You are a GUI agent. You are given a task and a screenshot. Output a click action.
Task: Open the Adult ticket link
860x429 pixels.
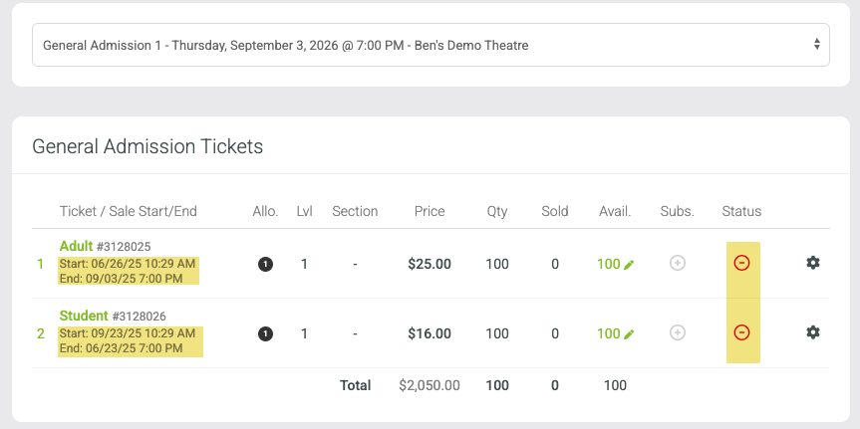(x=77, y=246)
